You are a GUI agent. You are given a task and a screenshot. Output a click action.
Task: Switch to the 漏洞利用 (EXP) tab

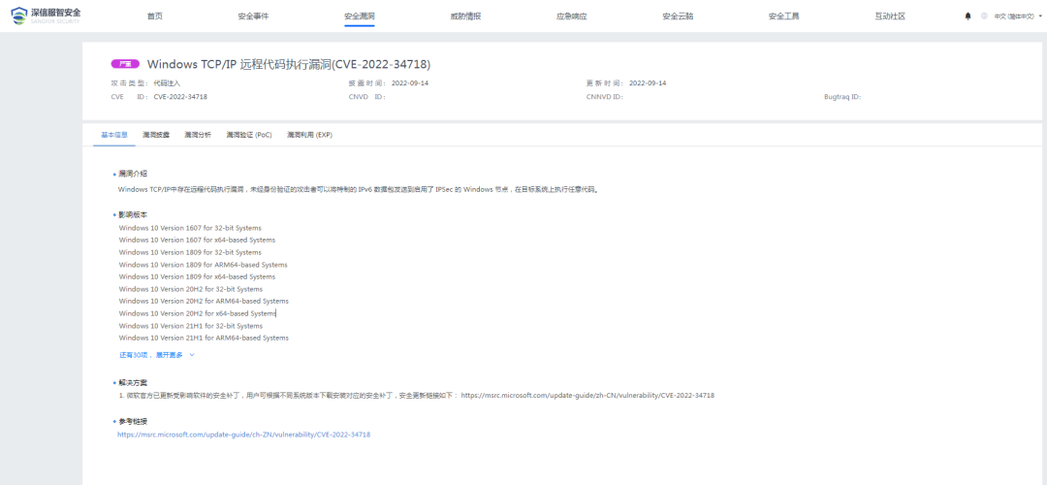coord(310,135)
